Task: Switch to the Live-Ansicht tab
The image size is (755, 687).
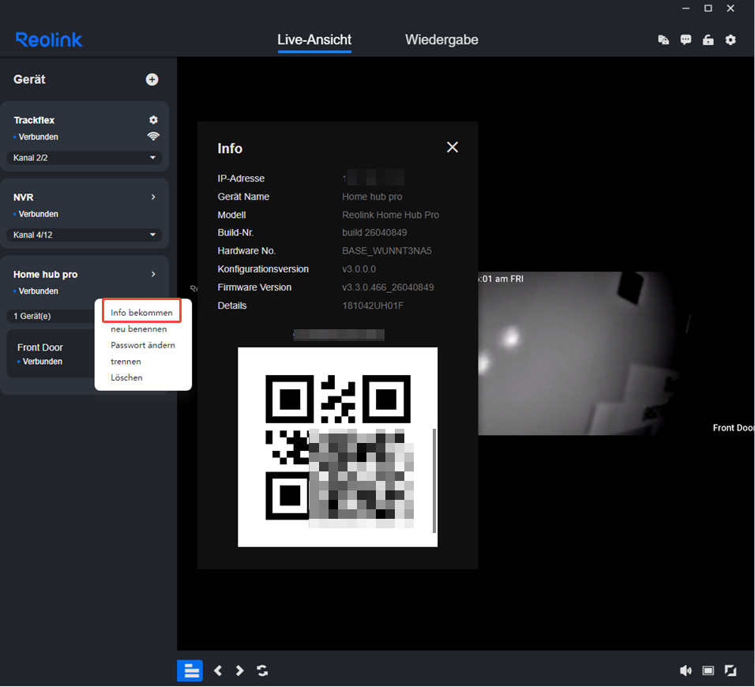Action: (x=314, y=39)
